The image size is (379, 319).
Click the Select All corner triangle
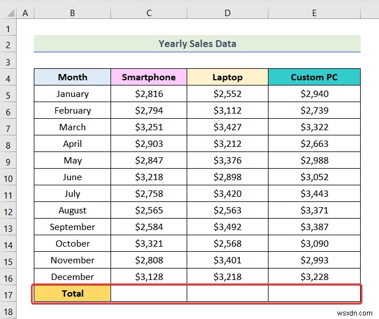click(x=9, y=12)
